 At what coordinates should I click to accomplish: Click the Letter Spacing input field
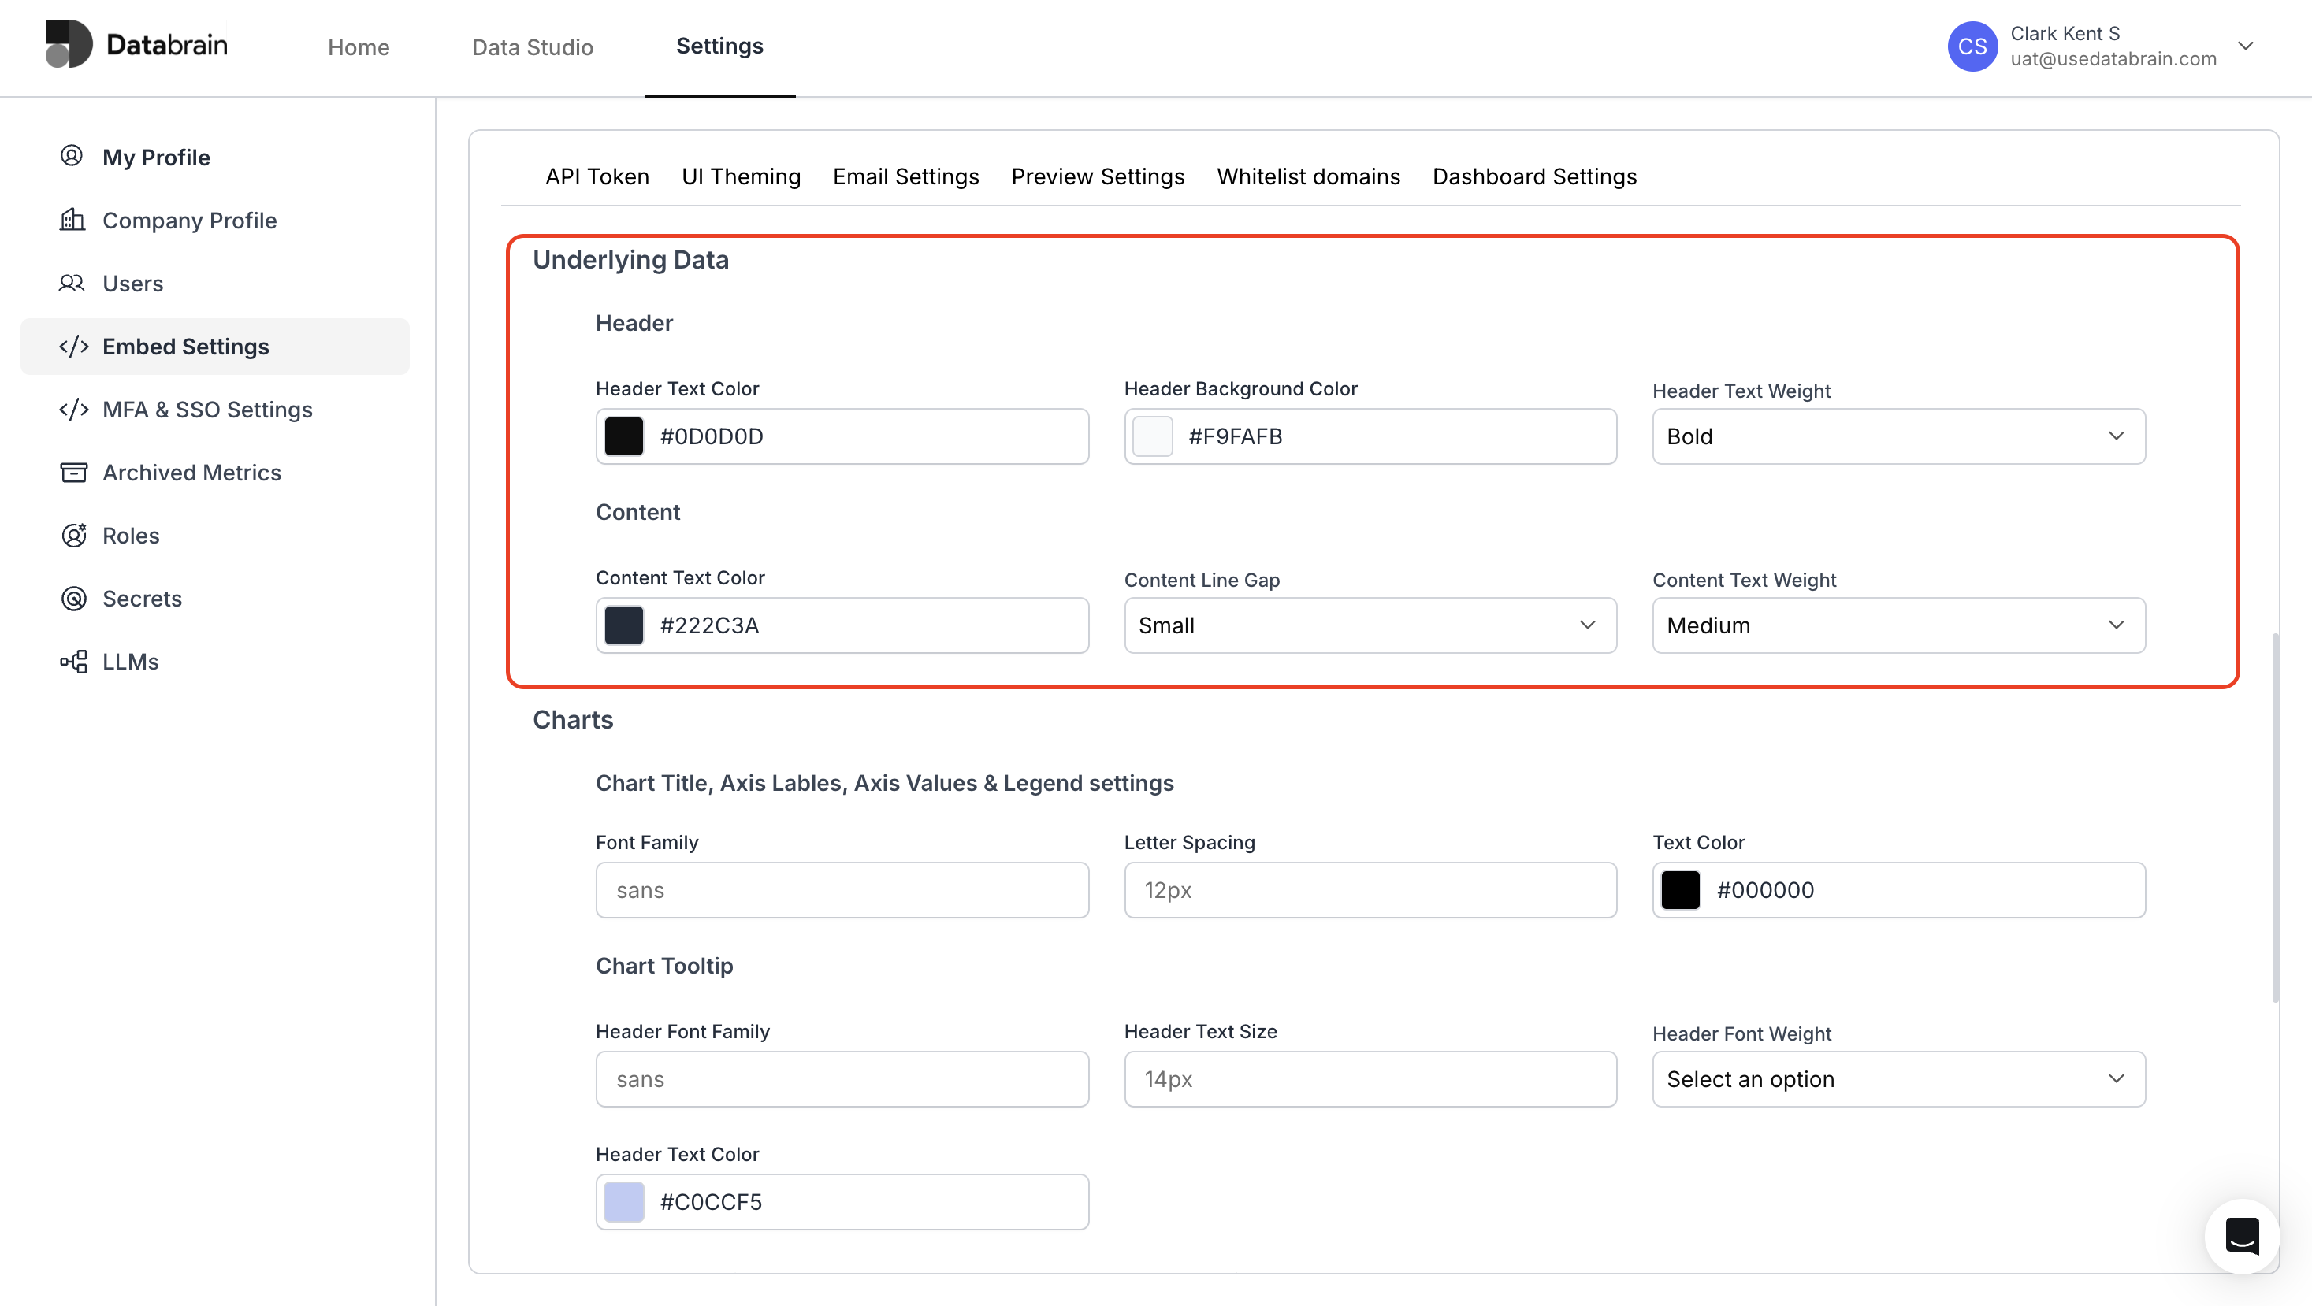coord(1370,890)
